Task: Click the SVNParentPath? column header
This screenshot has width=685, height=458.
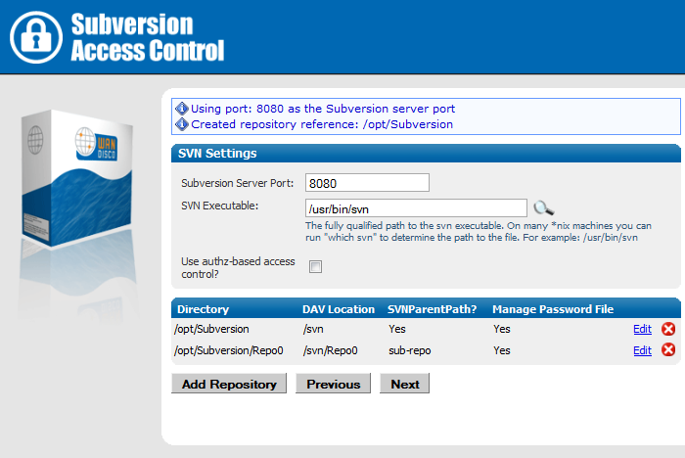Action: [x=433, y=309]
